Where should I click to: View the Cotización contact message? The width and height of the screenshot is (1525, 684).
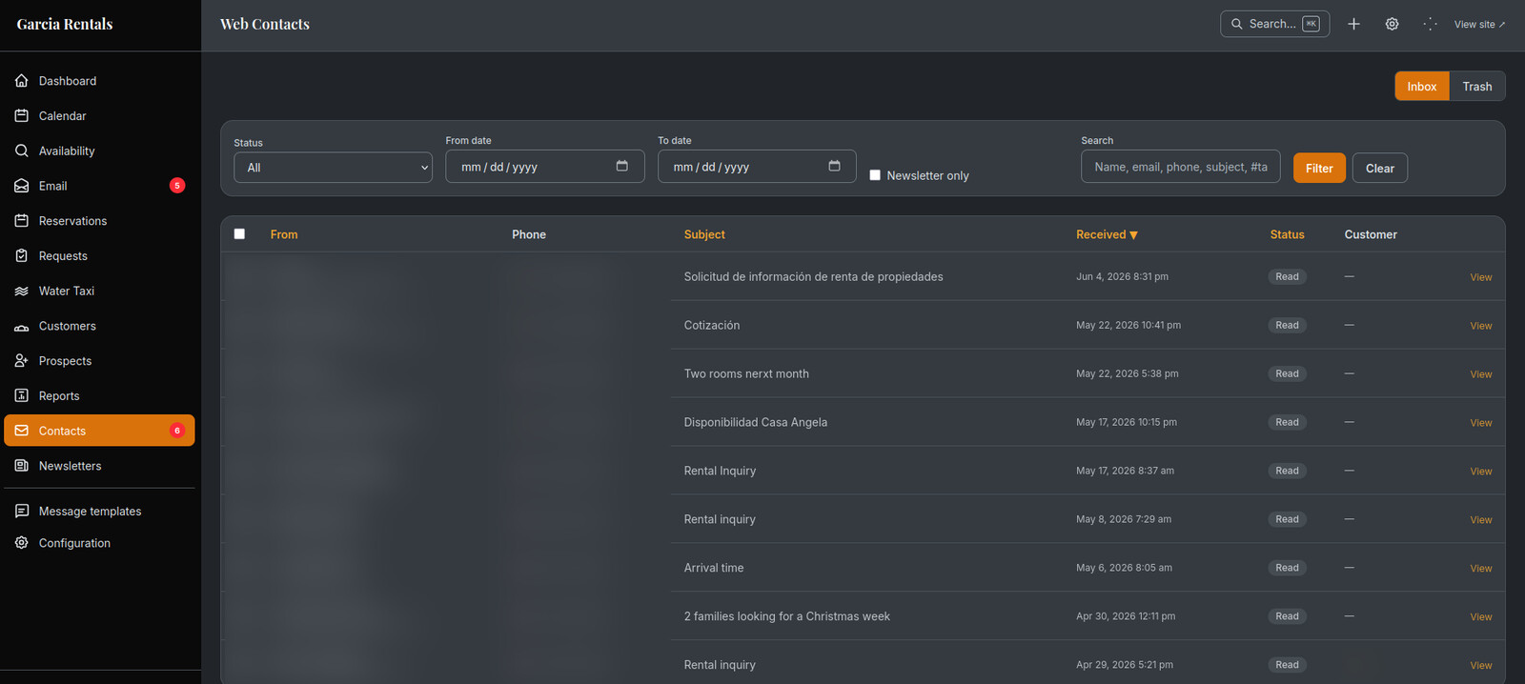click(x=1481, y=326)
